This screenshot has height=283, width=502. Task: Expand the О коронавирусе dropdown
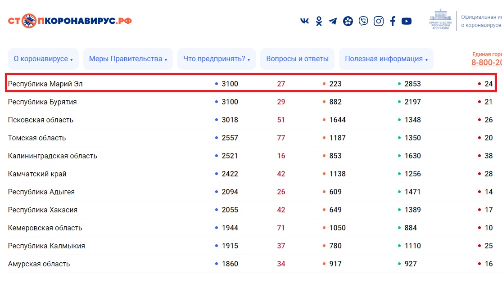click(43, 58)
